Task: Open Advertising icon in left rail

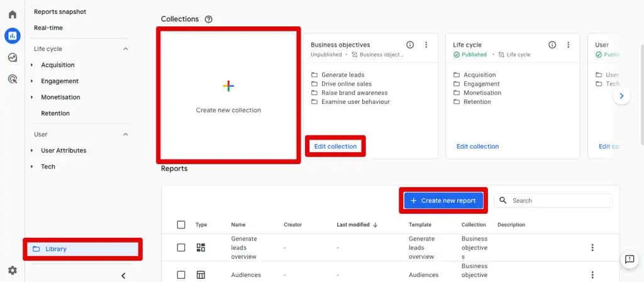Action: click(13, 79)
